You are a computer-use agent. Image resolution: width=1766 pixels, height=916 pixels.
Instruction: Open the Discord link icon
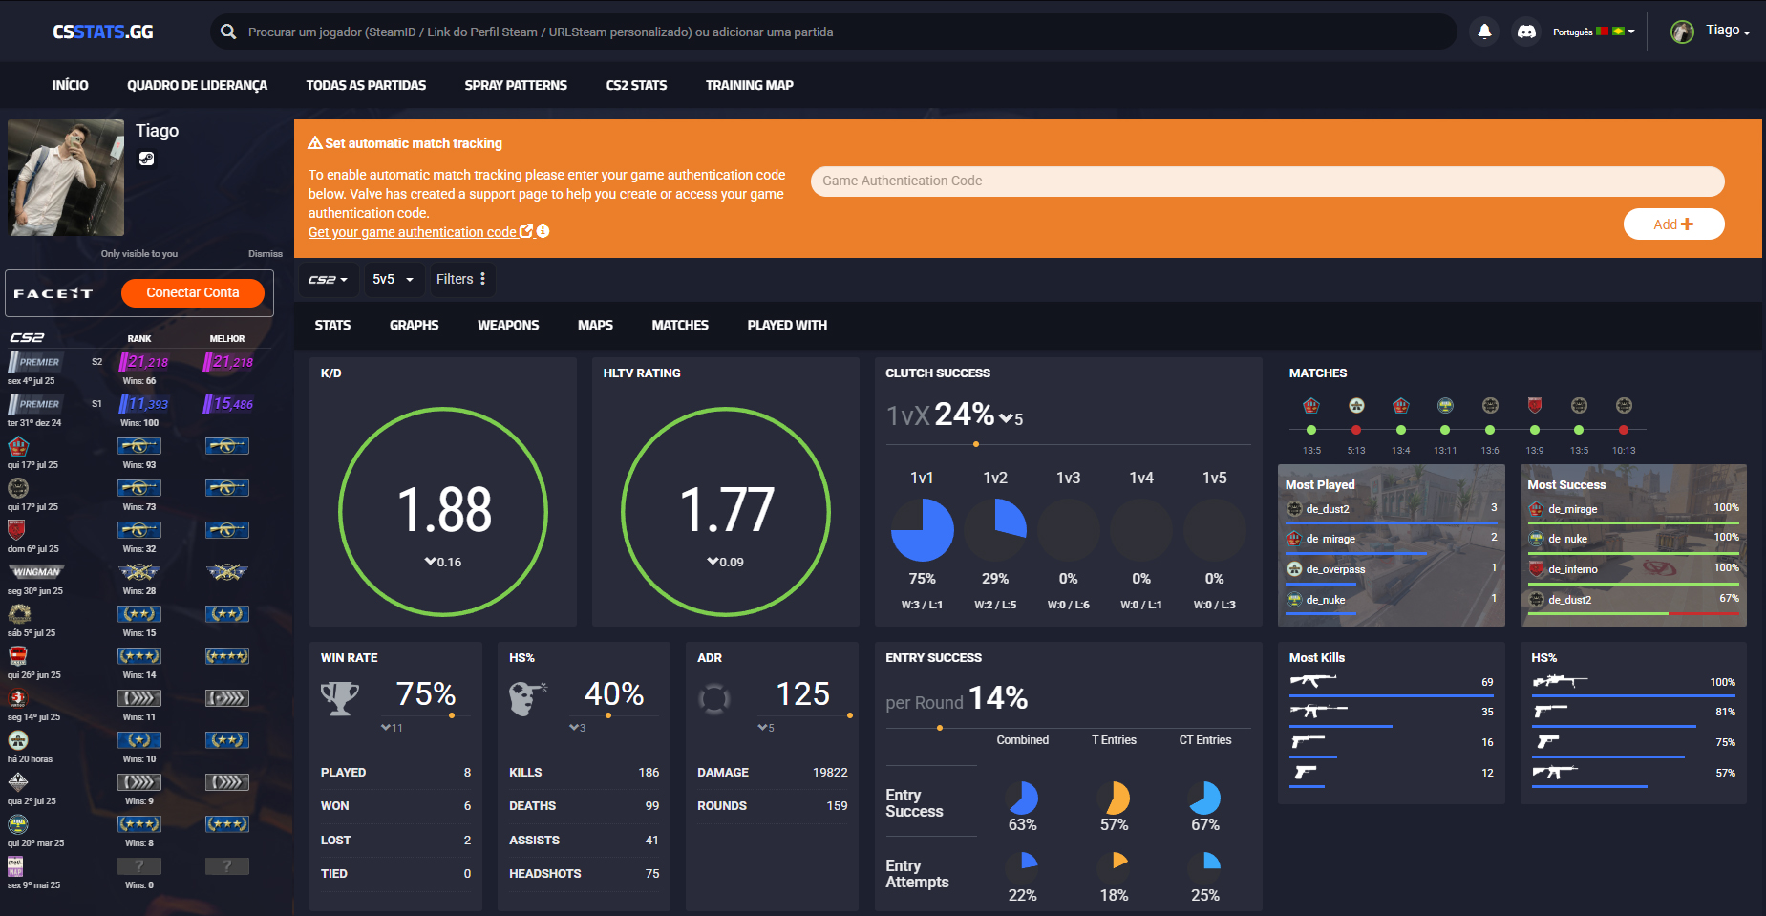click(x=1526, y=32)
